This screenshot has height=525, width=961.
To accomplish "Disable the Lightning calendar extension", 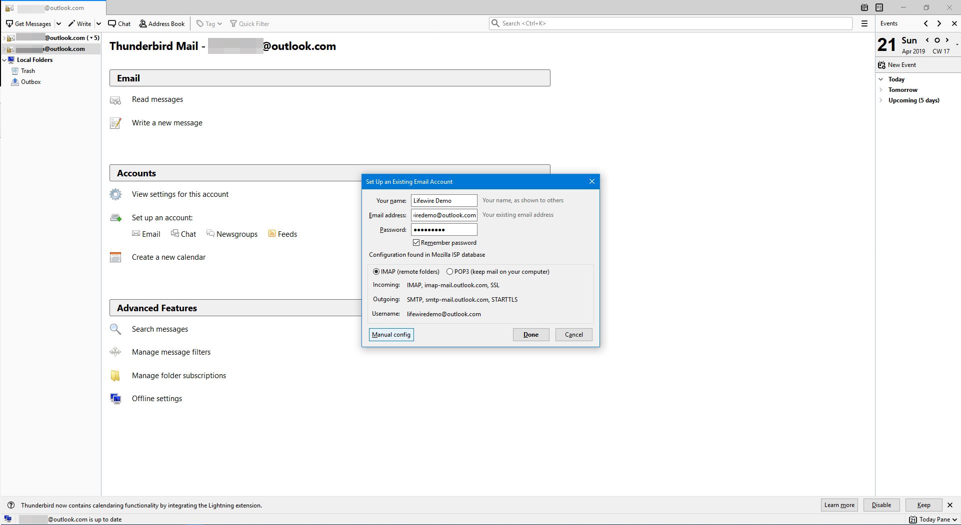I will (x=881, y=505).
